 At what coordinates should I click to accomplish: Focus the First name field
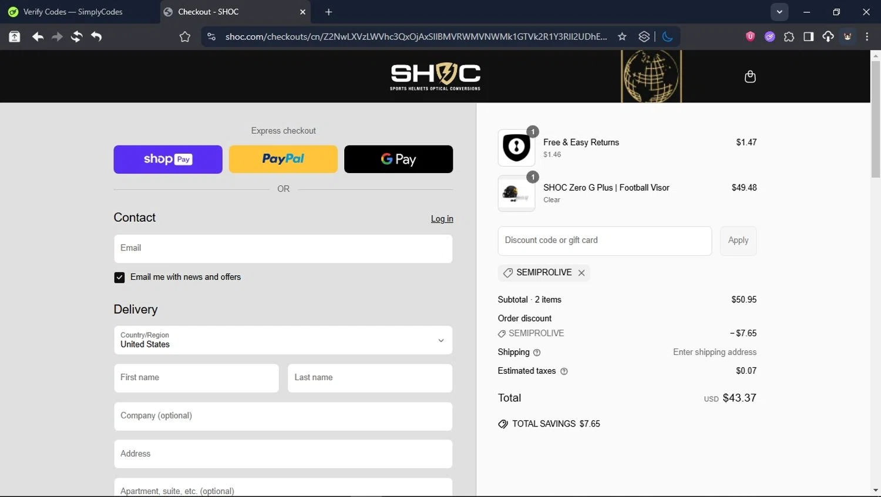tap(196, 378)
